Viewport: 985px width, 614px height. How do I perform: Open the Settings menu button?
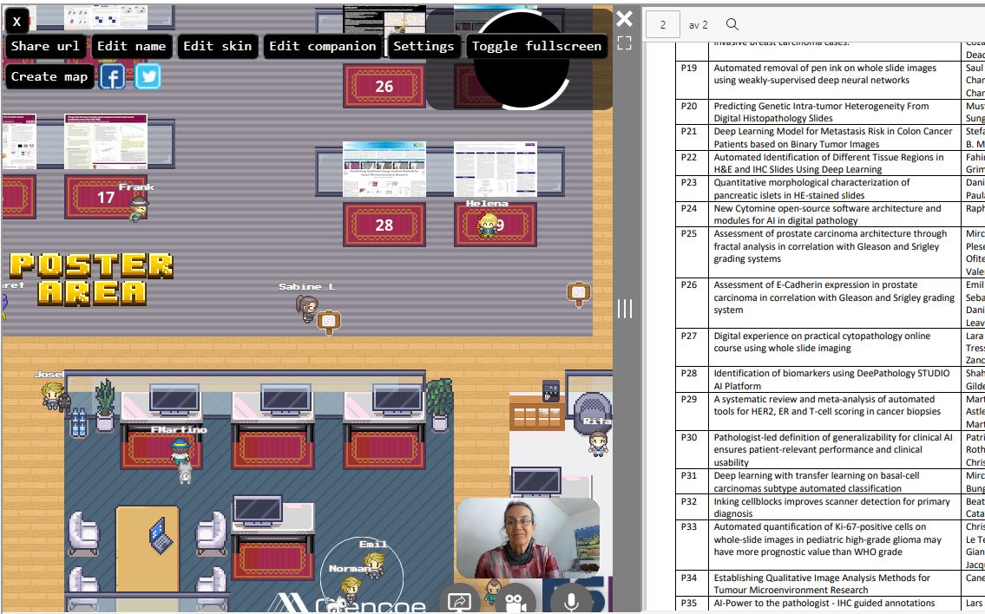pyautogui.click(x=424, y=47)
